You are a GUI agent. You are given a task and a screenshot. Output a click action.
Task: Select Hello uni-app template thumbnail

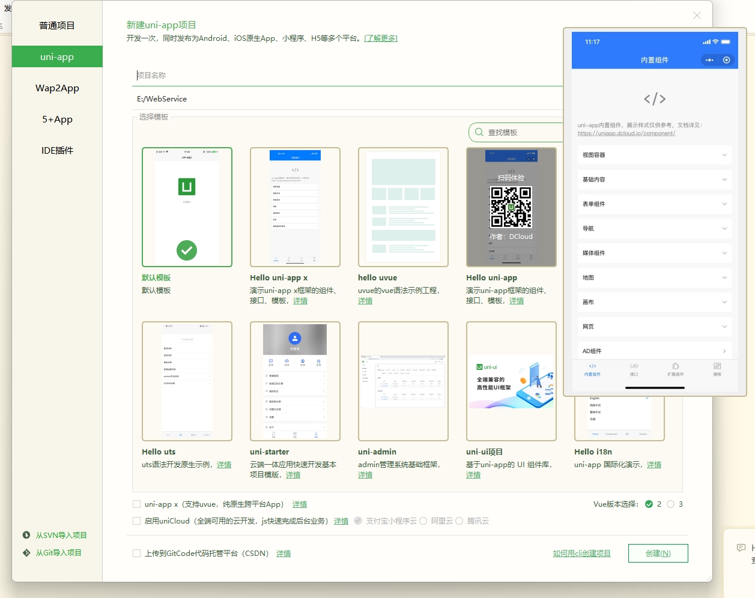click(511, 207)
